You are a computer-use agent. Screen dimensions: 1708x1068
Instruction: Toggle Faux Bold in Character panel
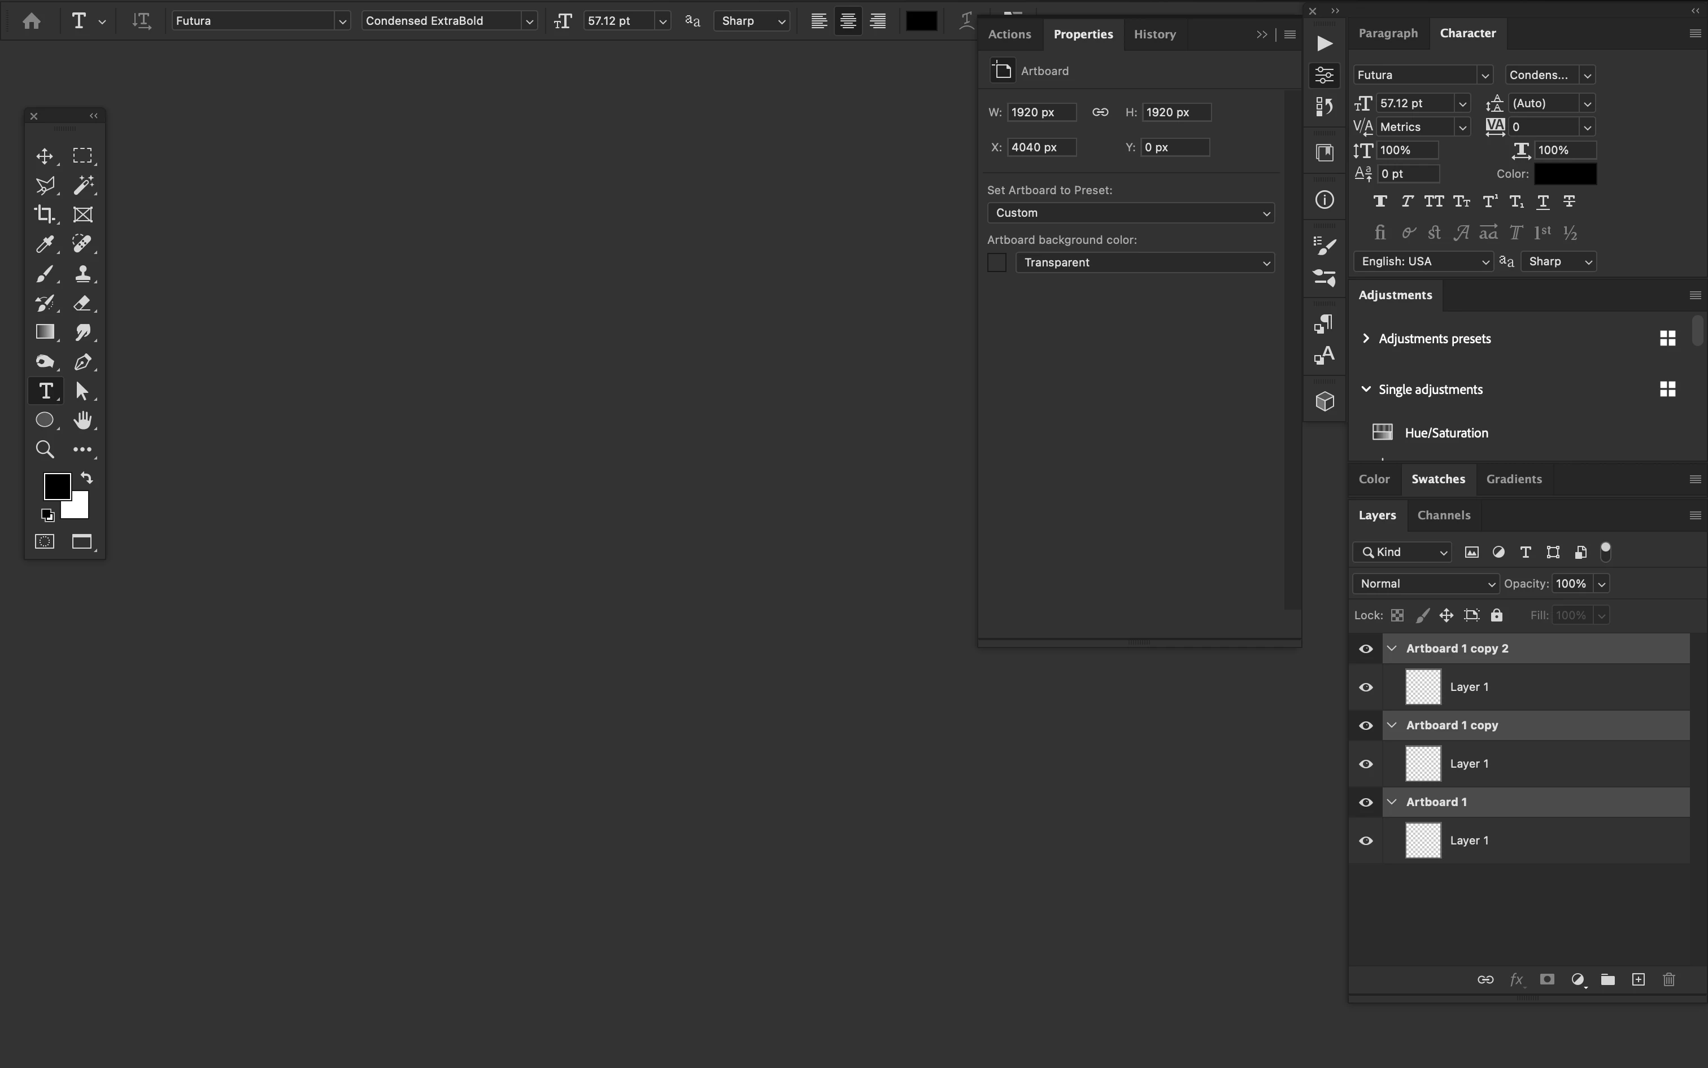(x=1379, y=202)
